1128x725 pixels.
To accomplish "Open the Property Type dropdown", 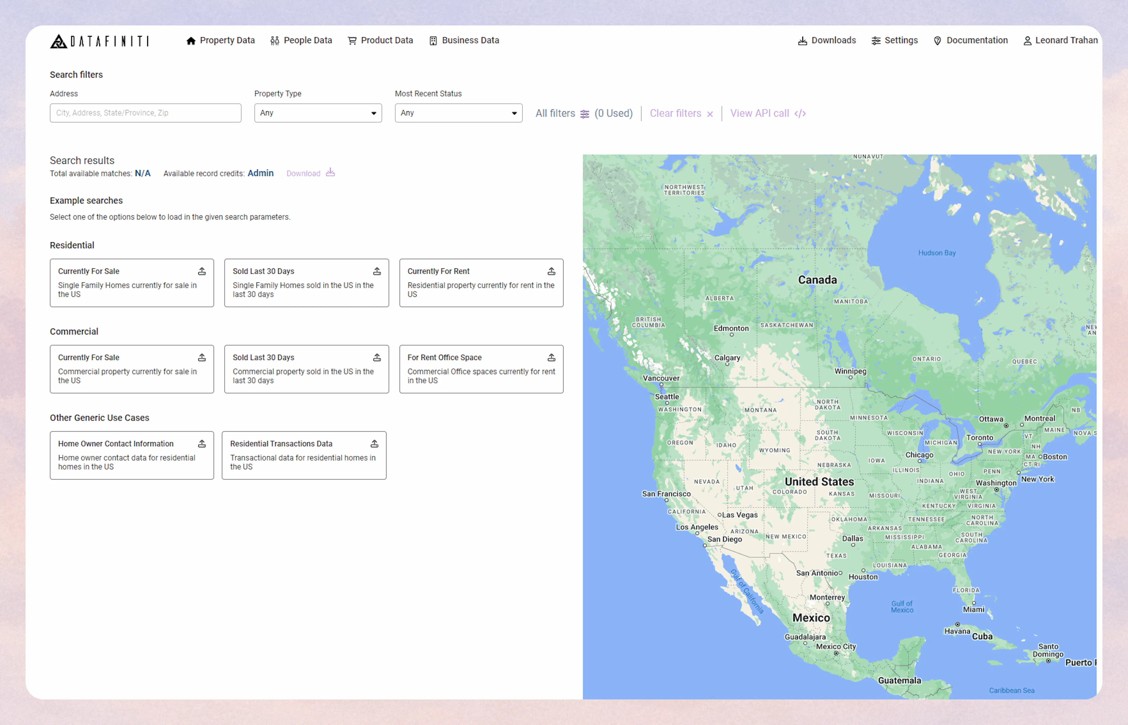I will click(x=318, y=112).
